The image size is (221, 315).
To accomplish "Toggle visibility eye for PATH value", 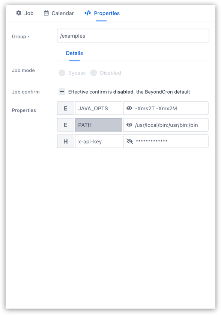I will [129, 125].
